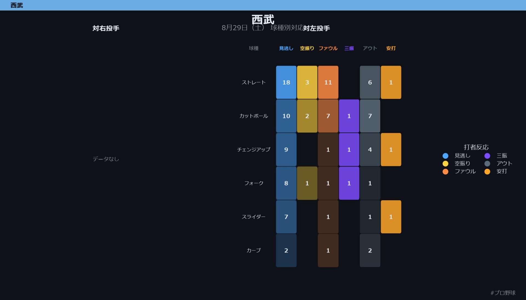
Task: Click the 対右投手 section heading
Action: pyautogui.click(x=106, y=28)
